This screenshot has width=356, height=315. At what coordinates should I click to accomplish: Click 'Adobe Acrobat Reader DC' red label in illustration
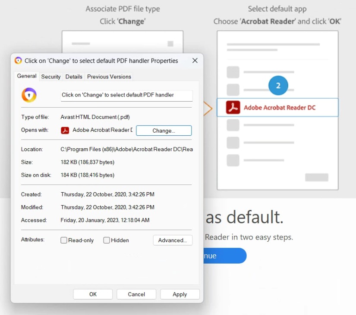click(x=280, y=107)
